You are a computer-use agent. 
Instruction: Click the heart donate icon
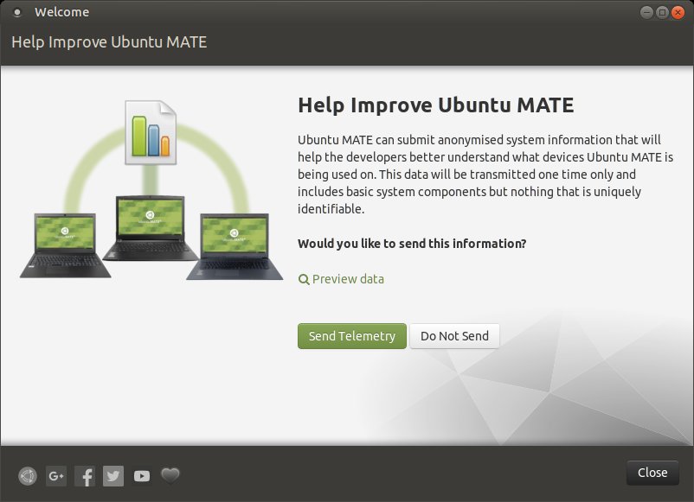(170, 475)
